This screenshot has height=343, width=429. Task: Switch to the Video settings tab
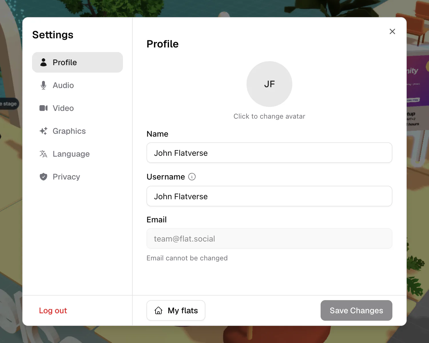click(x=78, y=108)
